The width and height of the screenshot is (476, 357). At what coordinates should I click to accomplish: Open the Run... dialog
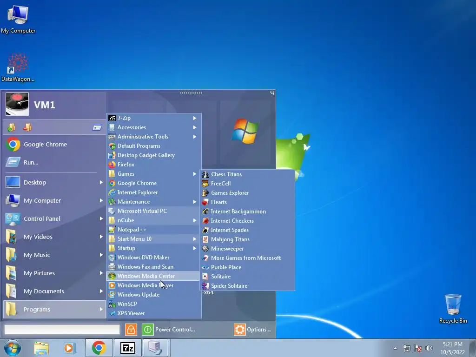[x=54, y=162]
